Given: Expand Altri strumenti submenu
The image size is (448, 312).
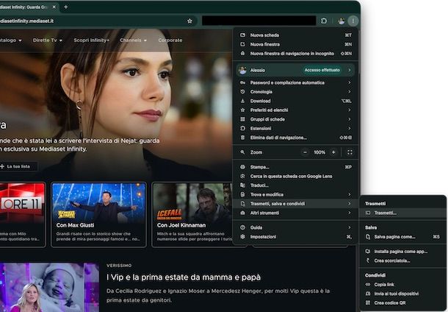Looking at the screenshot, I should pyautogui.click(x=296, y=213).
